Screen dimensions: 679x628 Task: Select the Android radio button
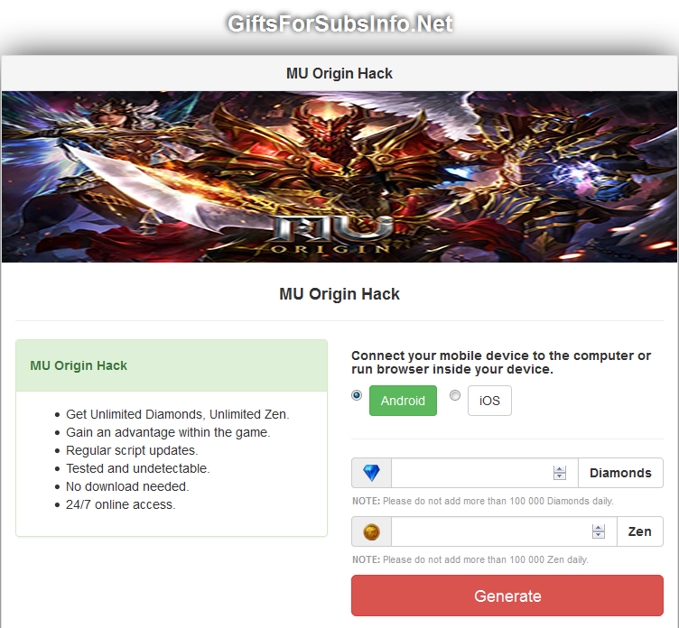357,395
